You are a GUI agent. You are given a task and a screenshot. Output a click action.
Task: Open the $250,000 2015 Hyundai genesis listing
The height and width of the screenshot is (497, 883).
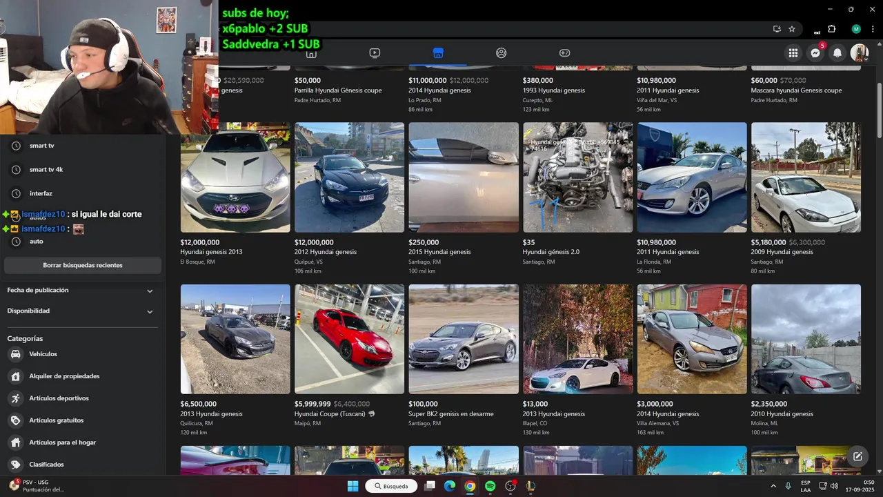click(464, 198)
